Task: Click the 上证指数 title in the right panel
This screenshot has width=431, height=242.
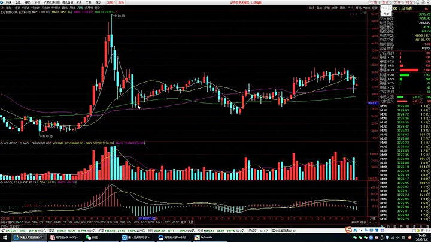Action: pyautogui.click(x=406, y=8)
